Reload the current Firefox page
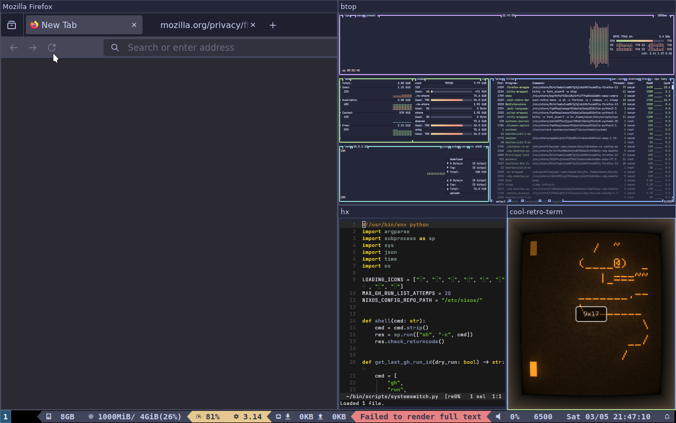This screenshot has height=423, width=676. (x=52, y=48)
